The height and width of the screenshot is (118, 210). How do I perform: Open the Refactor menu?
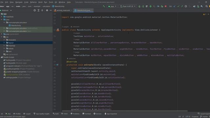(x=33, y=2)
